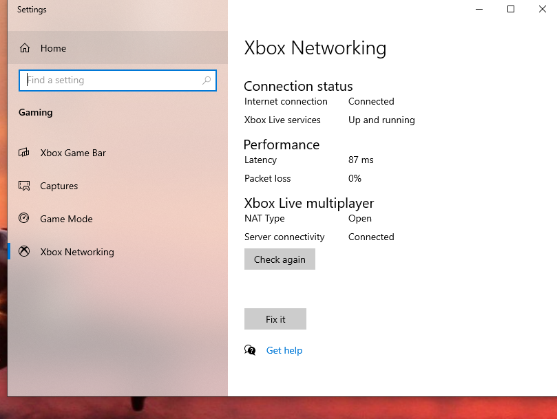Click the 87 ms latency value
This screenshot has width=557, height=419.
point(361,160)
